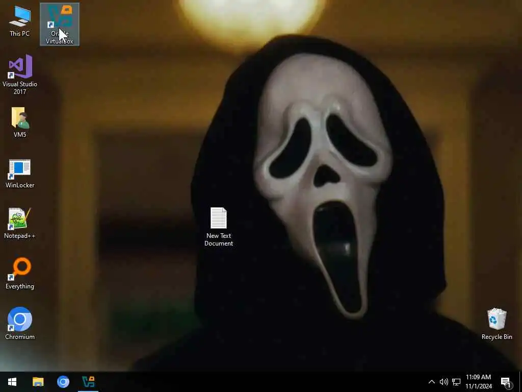This screenshot has width=522, height=392.
Task: Open the Action Center notifications
Action: pyautogui.click(x=506, y=382)
